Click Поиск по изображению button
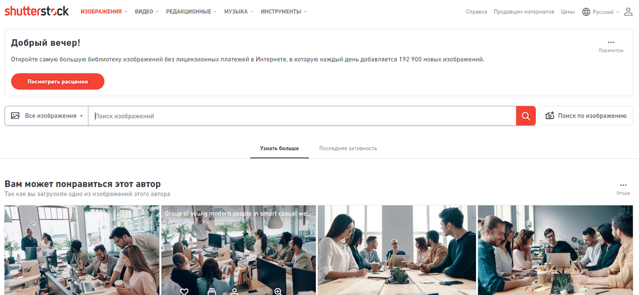The height and width of the screenshot is (295, 639). pos(586,116)
